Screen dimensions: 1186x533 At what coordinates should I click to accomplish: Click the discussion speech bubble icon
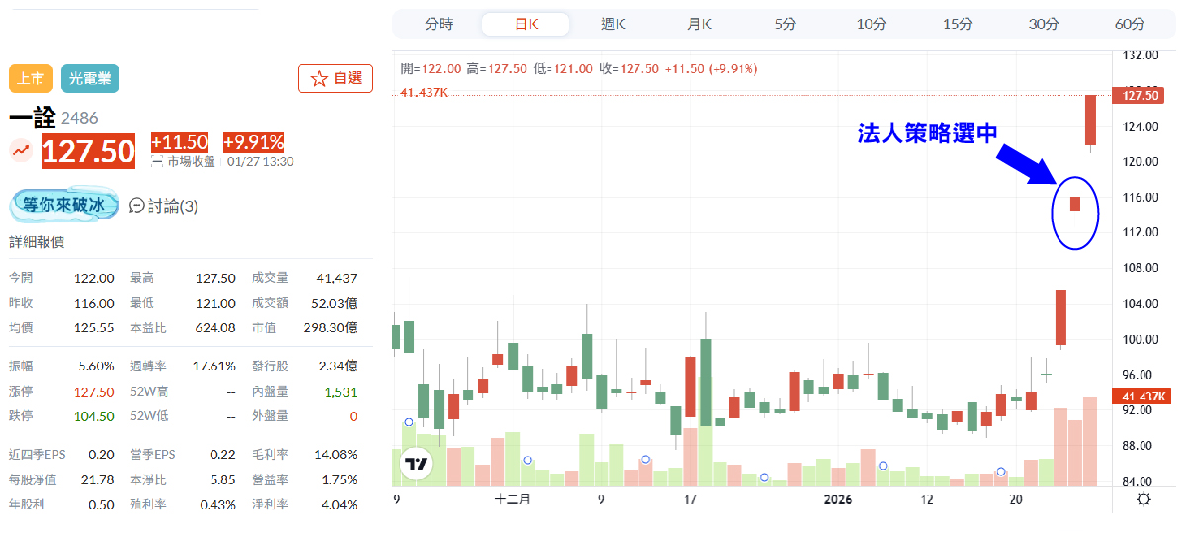(137, 206)
